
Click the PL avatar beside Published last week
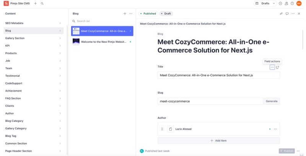pos(142,151)
